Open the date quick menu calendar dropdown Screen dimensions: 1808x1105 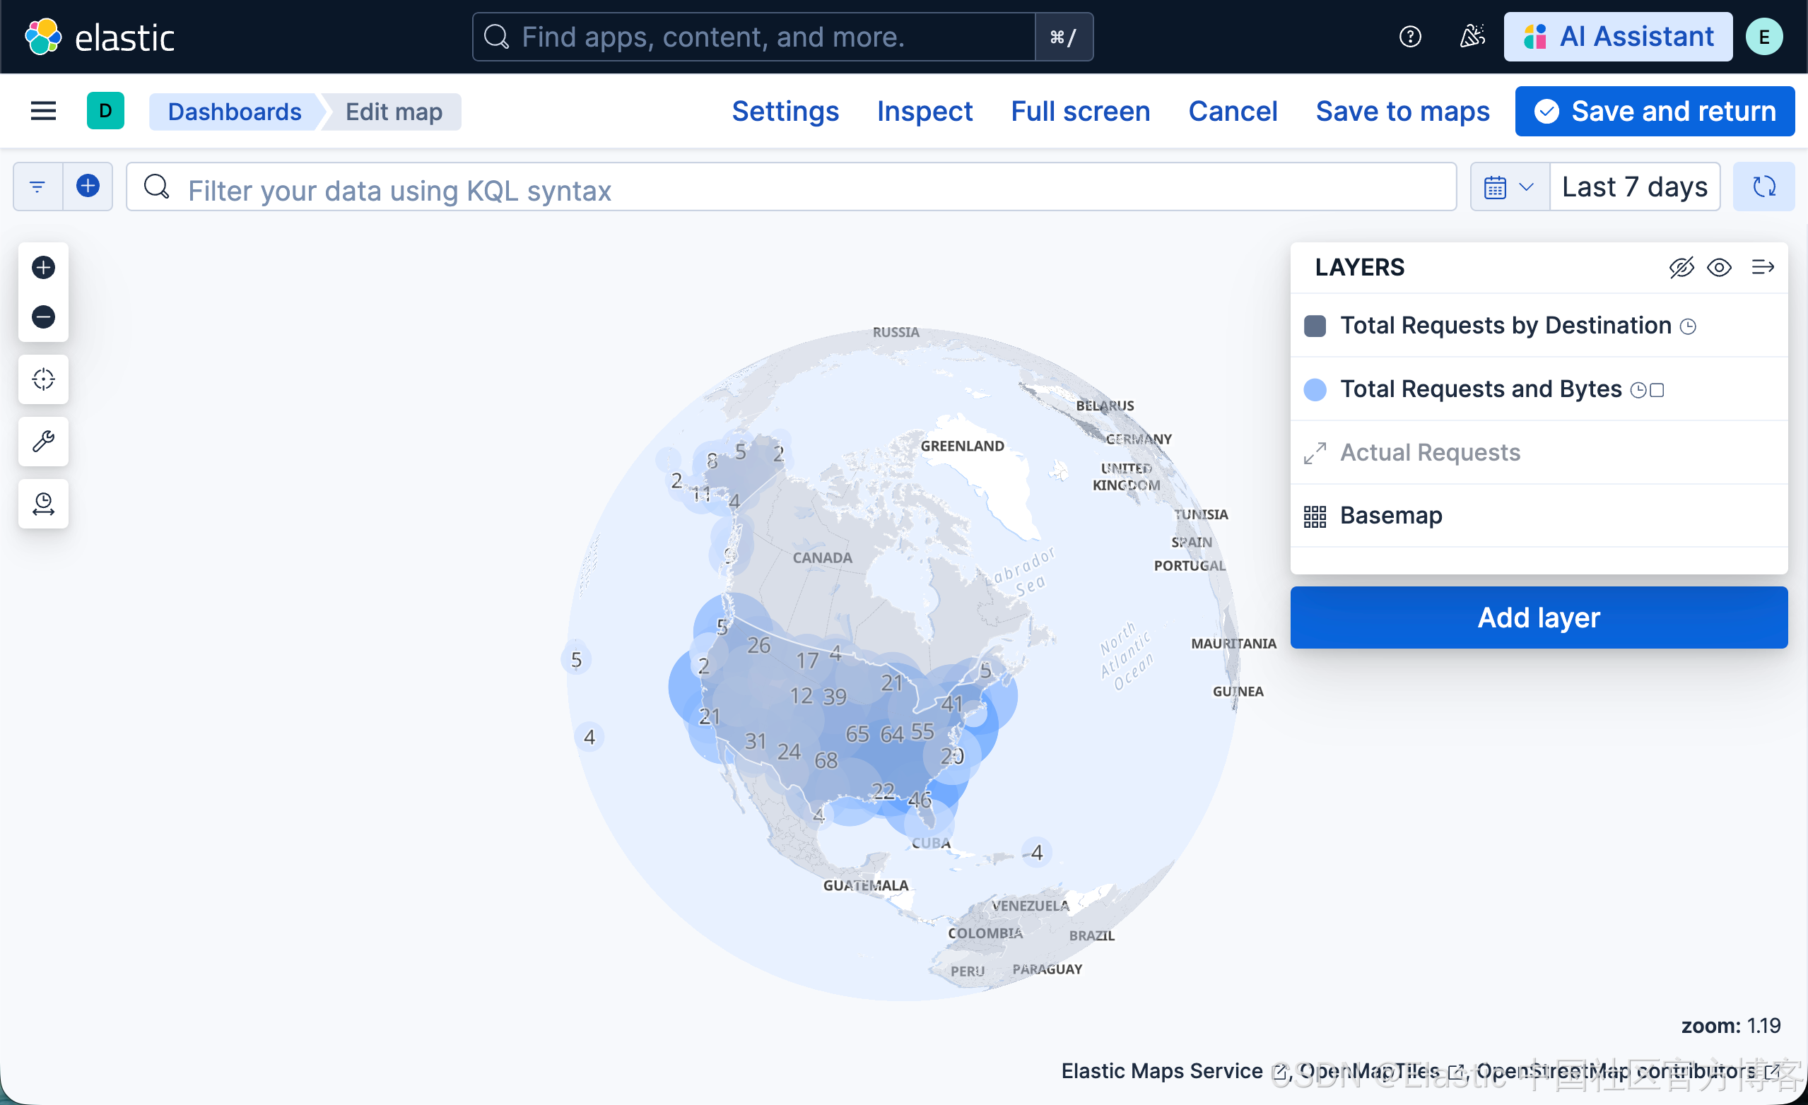coord(1509,187)
